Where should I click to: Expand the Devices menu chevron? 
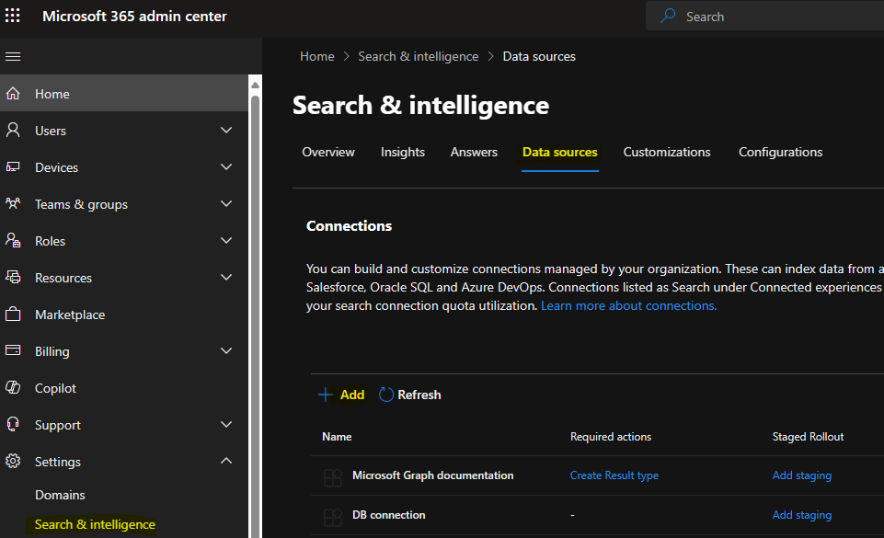[226, 166]
